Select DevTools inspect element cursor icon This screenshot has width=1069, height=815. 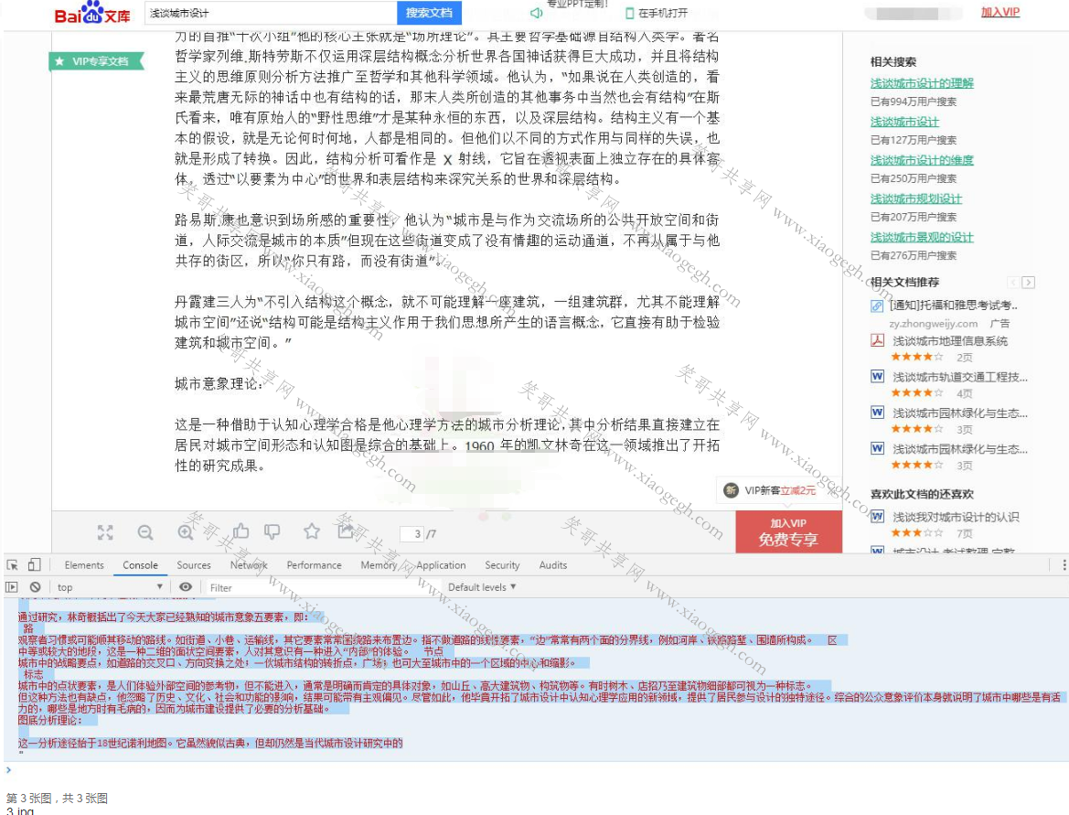tap(12, 564)
